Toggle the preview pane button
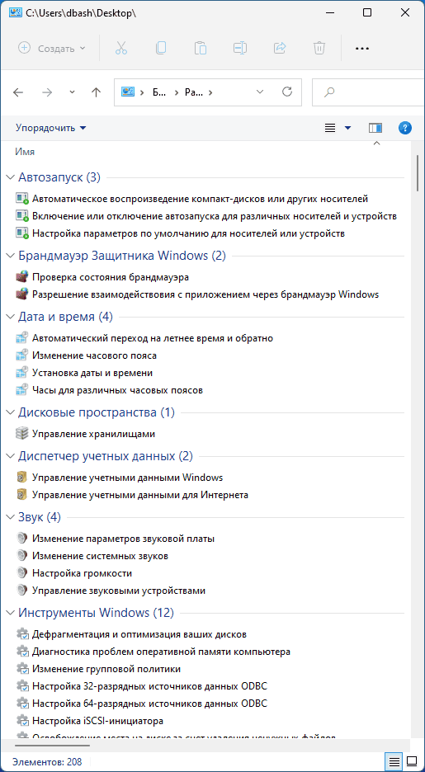Screen dimensions: 425x772 375,128
